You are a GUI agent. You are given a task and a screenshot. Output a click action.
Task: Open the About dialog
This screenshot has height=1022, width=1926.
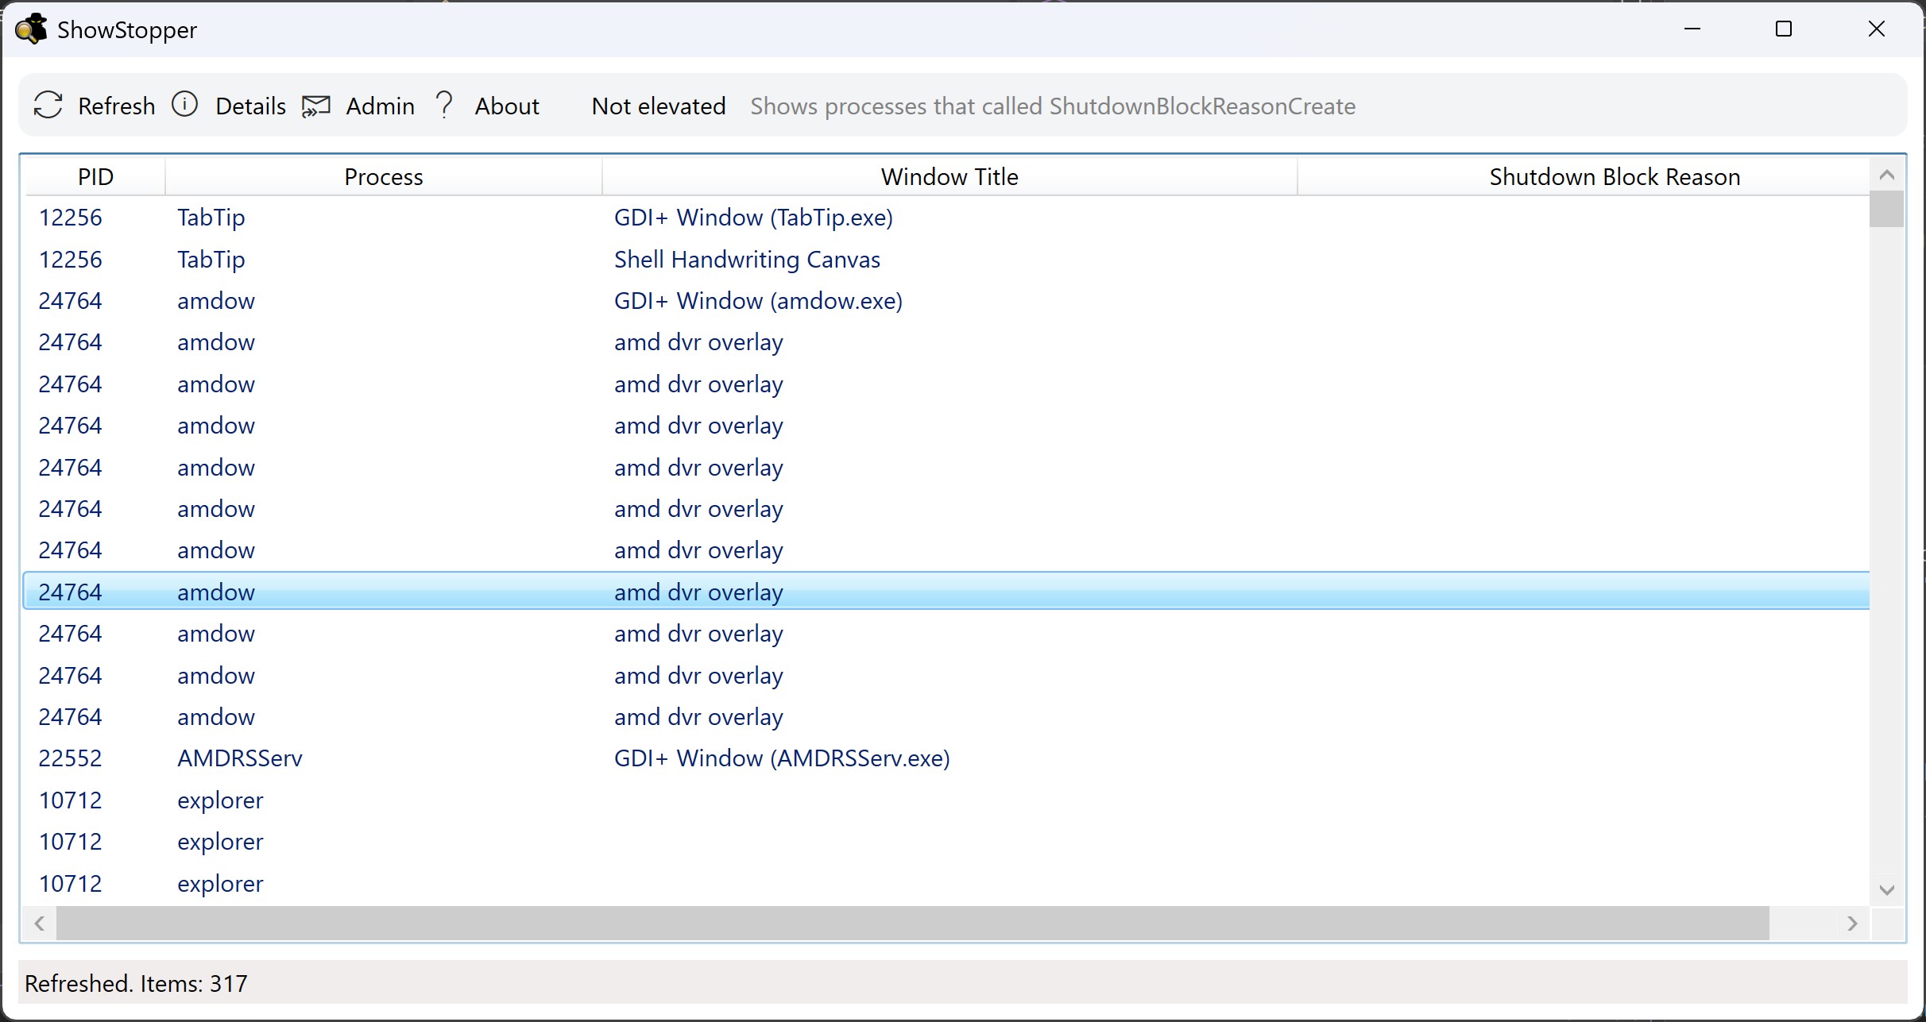pos(506,106)
